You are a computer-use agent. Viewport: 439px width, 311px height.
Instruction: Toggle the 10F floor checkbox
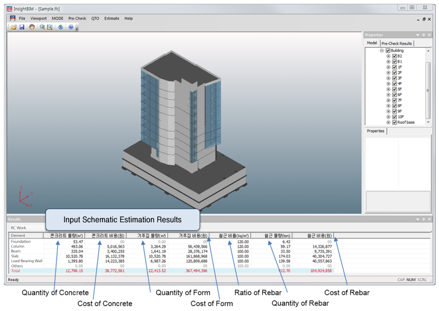[x=395, y=117]
